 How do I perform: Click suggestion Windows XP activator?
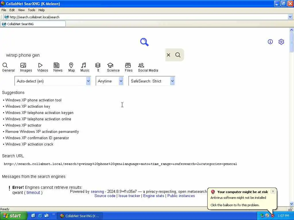(24, 125)
